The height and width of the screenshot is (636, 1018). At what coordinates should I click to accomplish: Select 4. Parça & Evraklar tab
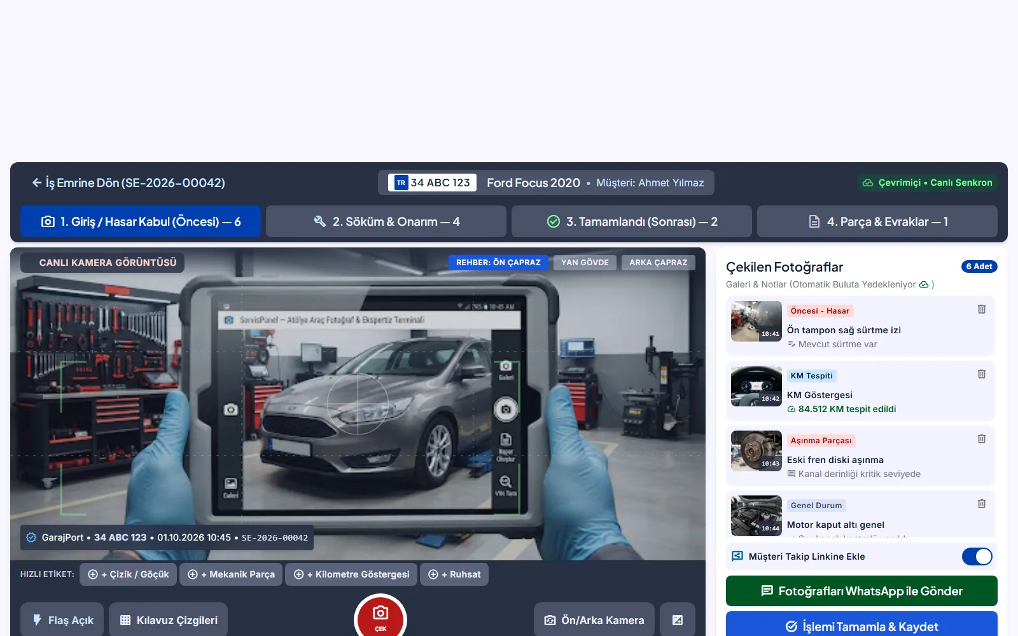(877, 221)
